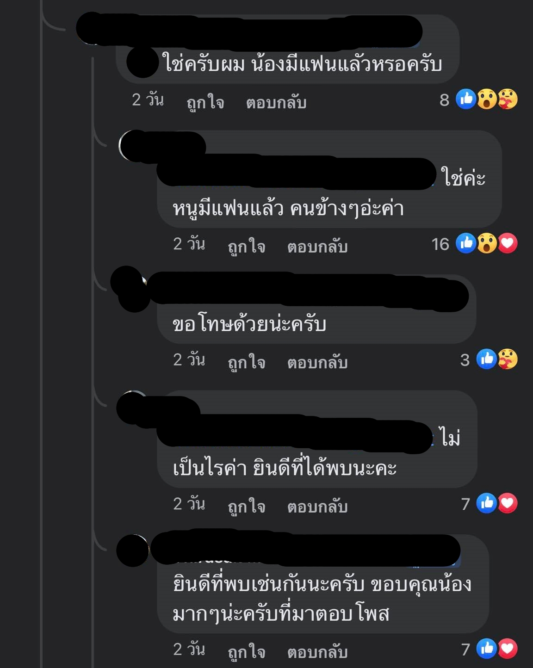Click the like icon on the ขอโทษด้วยน่ะครับ comment
The height and width of the screenshot is (668, 533).
487,359
